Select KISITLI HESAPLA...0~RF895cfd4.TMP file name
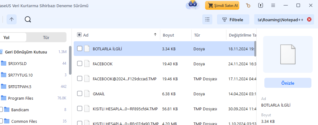 [x=125, y=109]
